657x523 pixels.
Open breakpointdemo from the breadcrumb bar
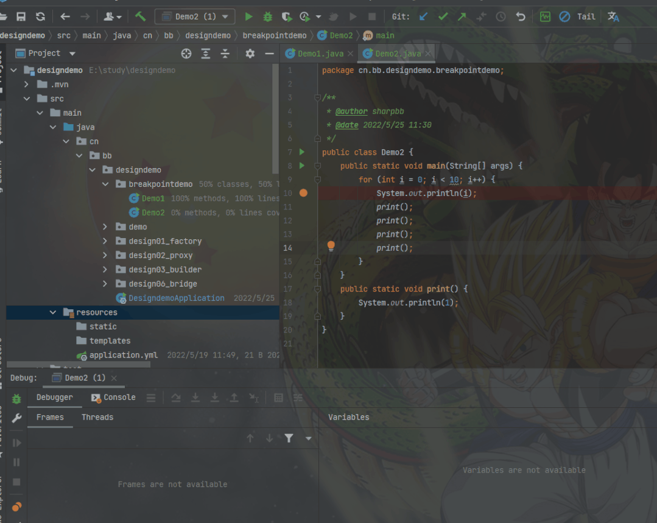coord(278,35)
